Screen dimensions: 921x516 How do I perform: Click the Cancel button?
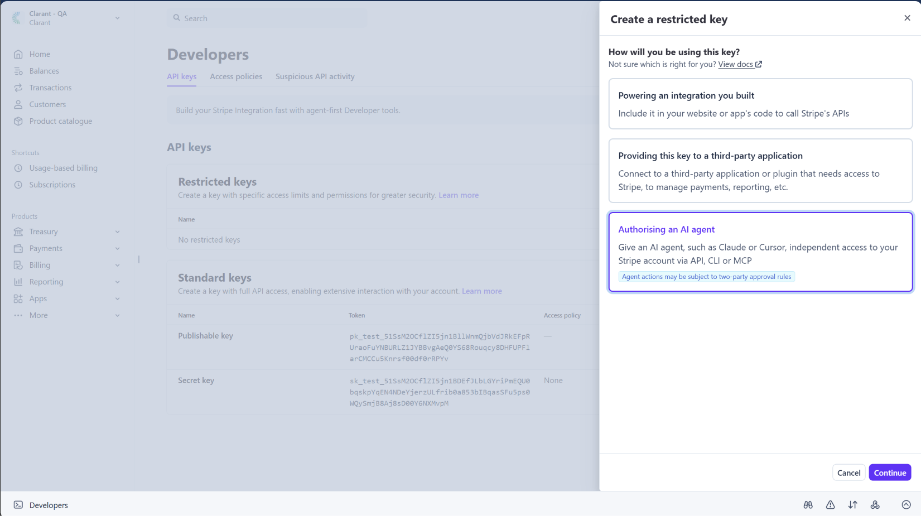(848, 472)
